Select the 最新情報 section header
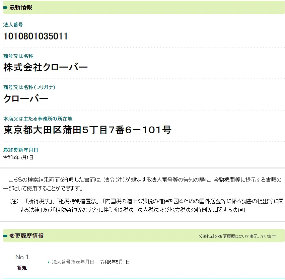Screen dimensions: 285x280 (x=21, y=7)
